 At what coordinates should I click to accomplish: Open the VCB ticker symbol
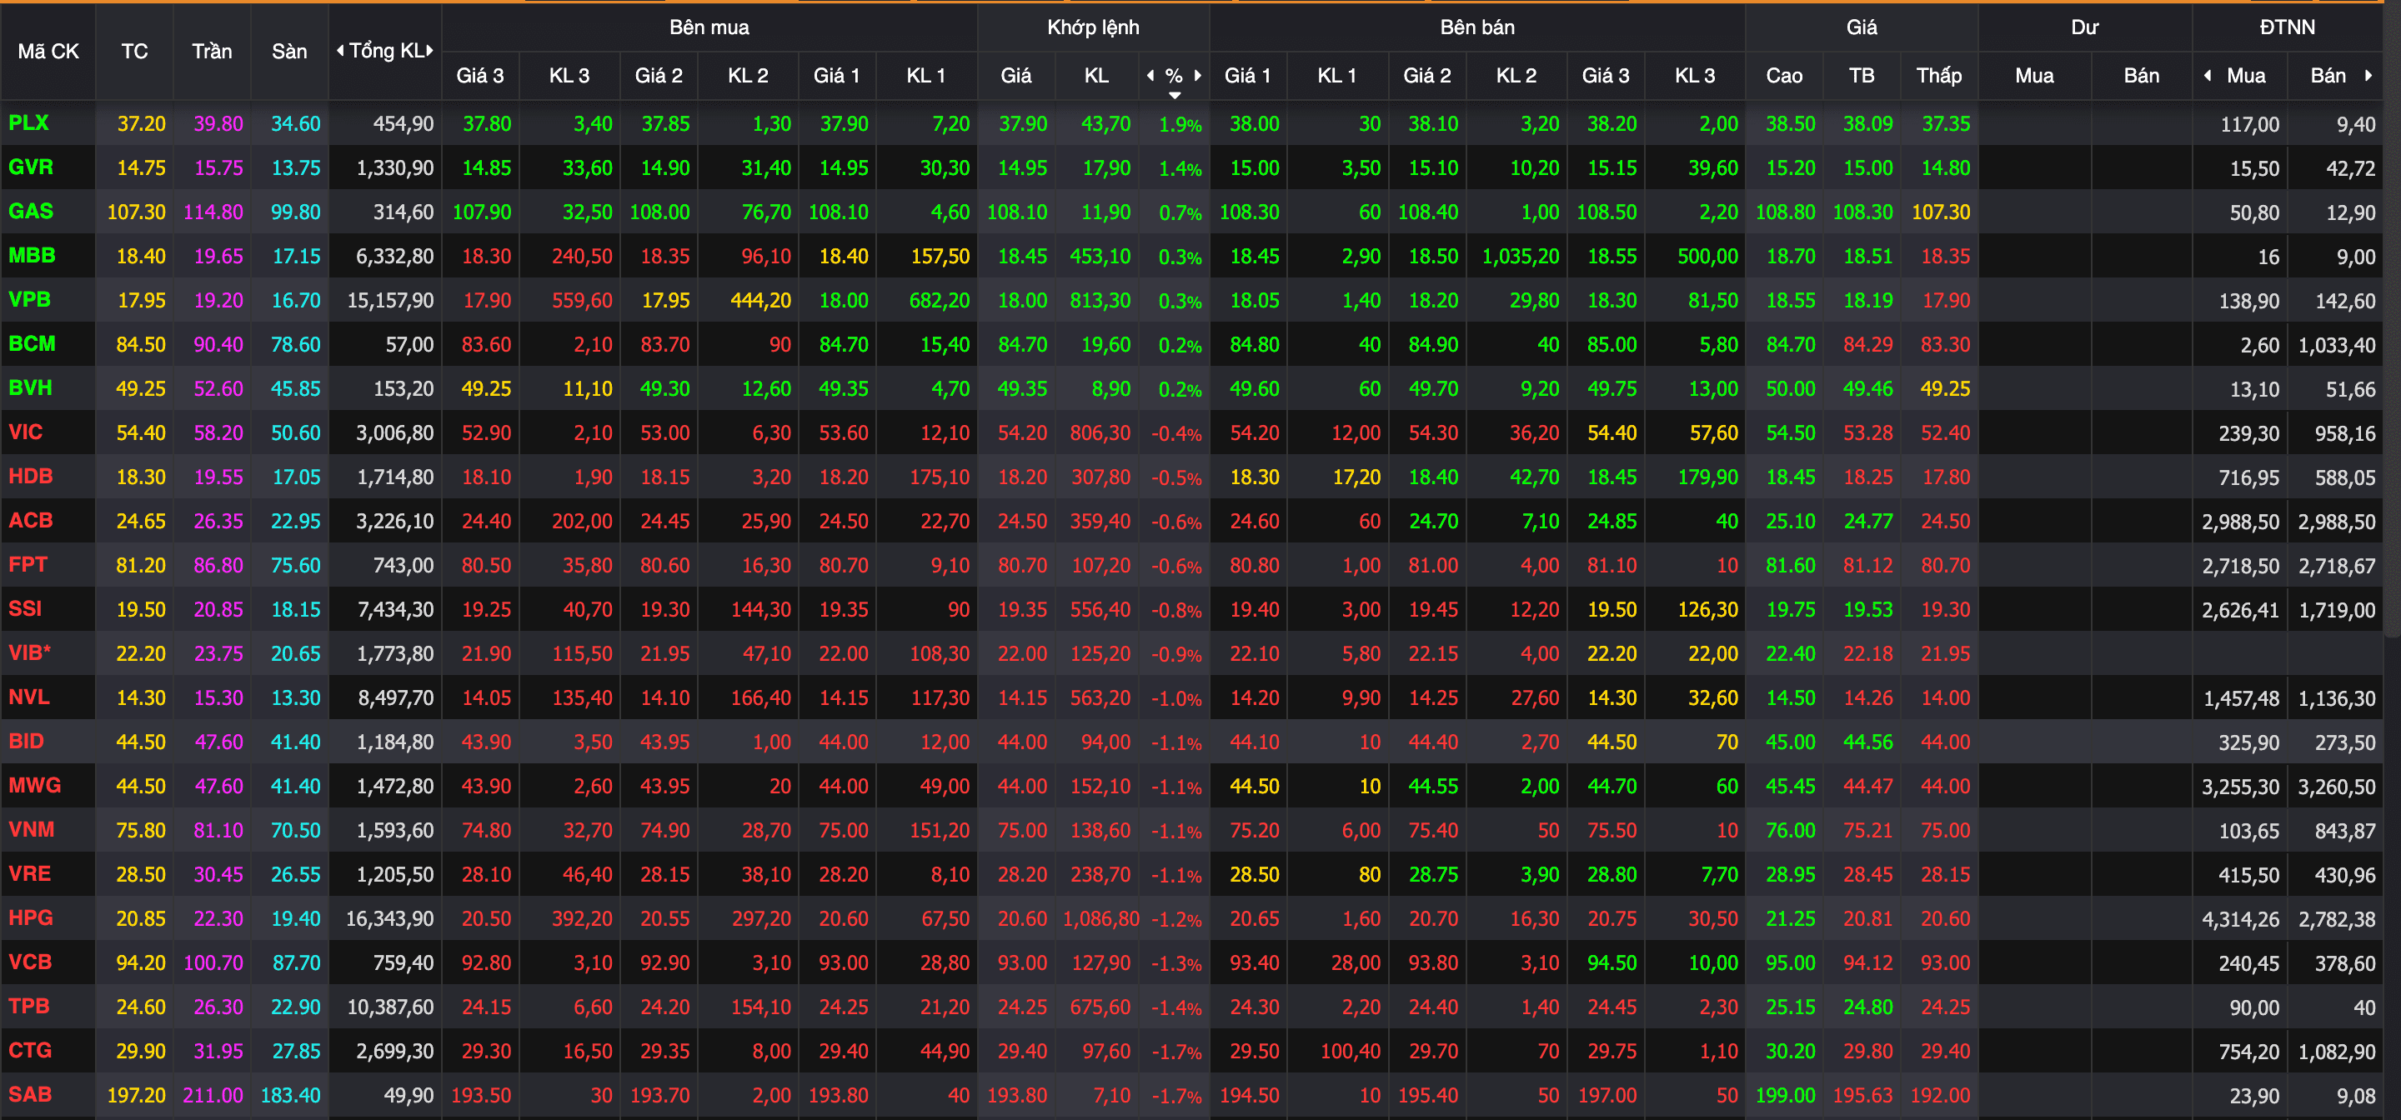(x=30, y=962)
